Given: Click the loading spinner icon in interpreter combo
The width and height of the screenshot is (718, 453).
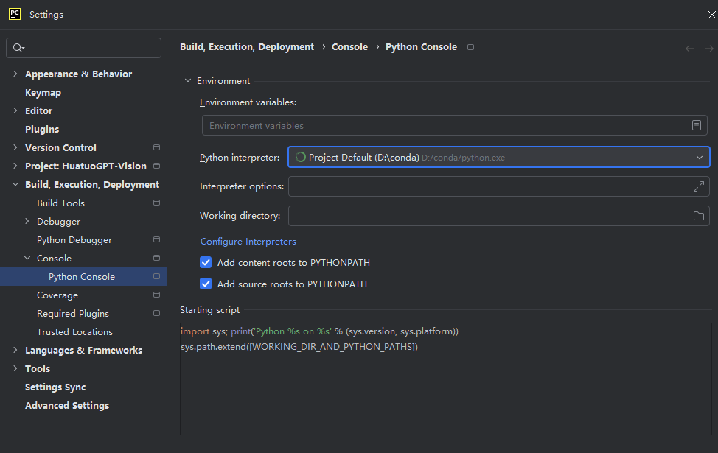Looking at the screenshot, I should [x=300, y=158].
